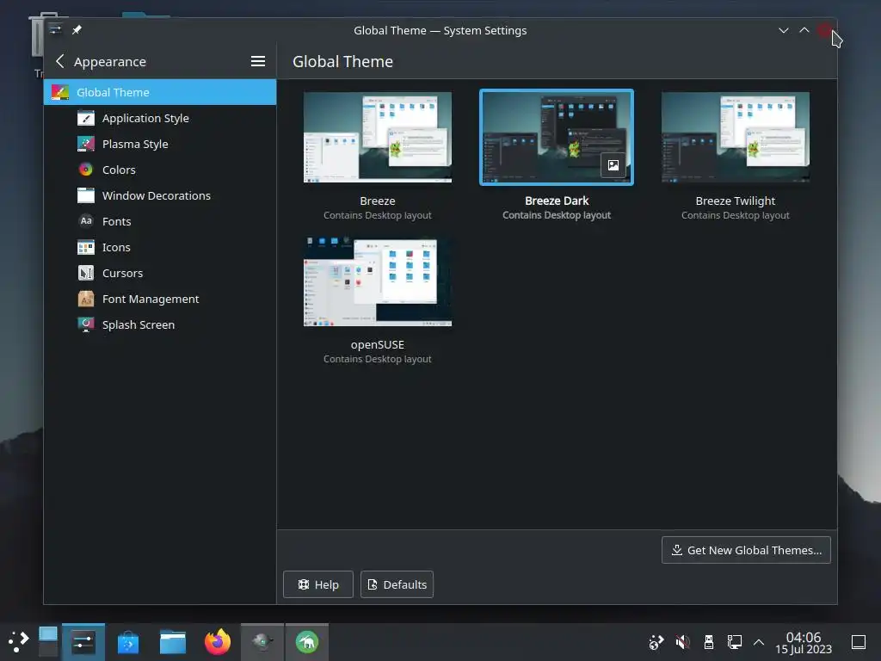This screenshot has height=661, width=881.
Task: Open the updates tray icon
Action: (656, 642)
